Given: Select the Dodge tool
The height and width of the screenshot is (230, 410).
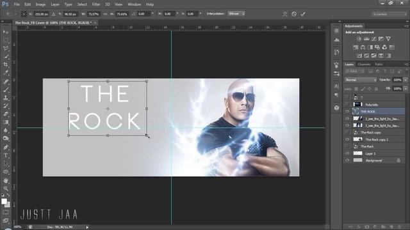Looking at the screenshot, I should [6, 138].
